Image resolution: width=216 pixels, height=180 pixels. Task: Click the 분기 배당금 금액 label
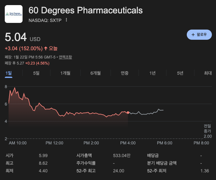click(x=162, y=163)
